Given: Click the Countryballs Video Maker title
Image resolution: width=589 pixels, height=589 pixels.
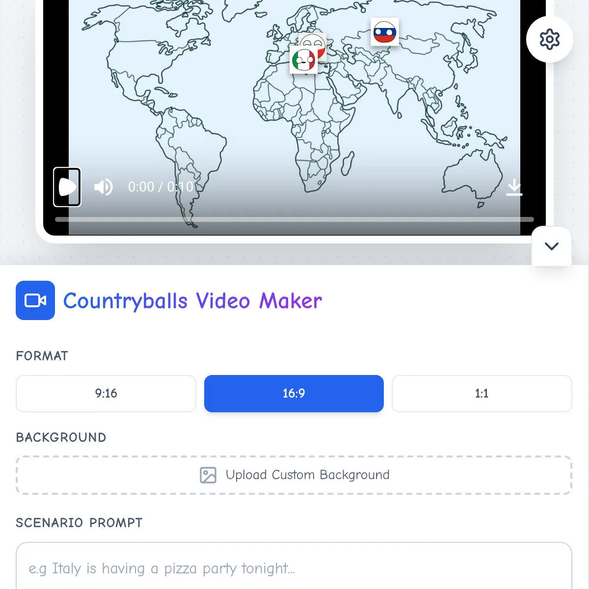Looking at the screenshot, I should point(192,301).
